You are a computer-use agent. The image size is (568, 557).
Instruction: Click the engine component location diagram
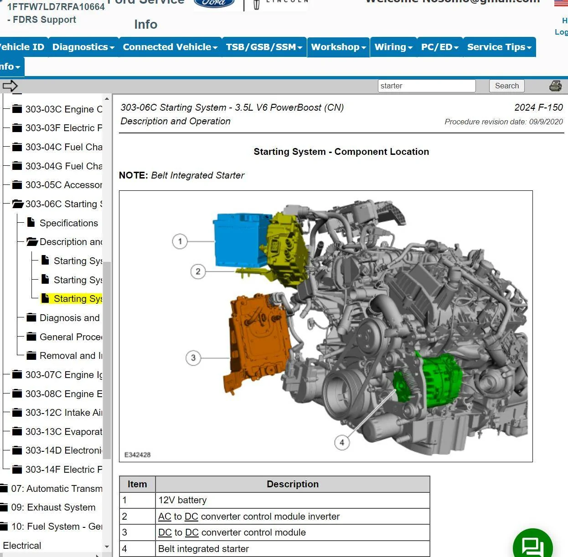[x=326, y=326]
